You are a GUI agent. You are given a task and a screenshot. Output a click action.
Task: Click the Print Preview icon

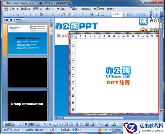(34, 14)
